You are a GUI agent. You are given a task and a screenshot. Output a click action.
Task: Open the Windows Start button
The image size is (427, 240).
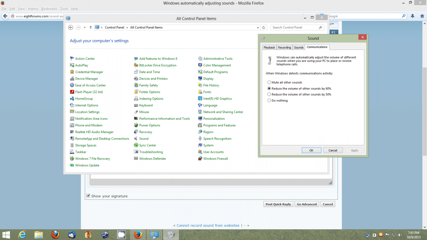click(x=6, y=235)
